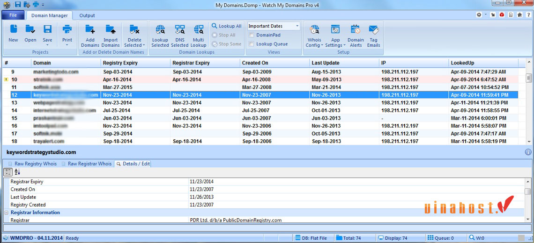Select the Details / Edit tab
The height and width of the screenshot is (243, 534).
pos(133,164)
